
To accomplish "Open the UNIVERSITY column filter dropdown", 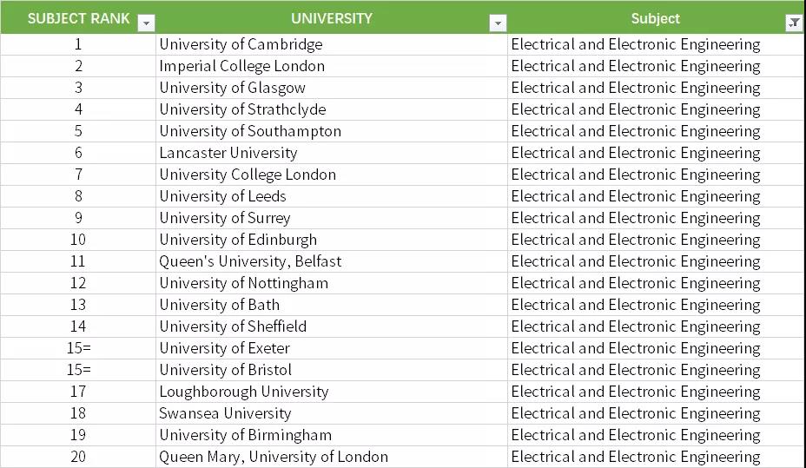I will pyautogui.click(x=498, y=23).
